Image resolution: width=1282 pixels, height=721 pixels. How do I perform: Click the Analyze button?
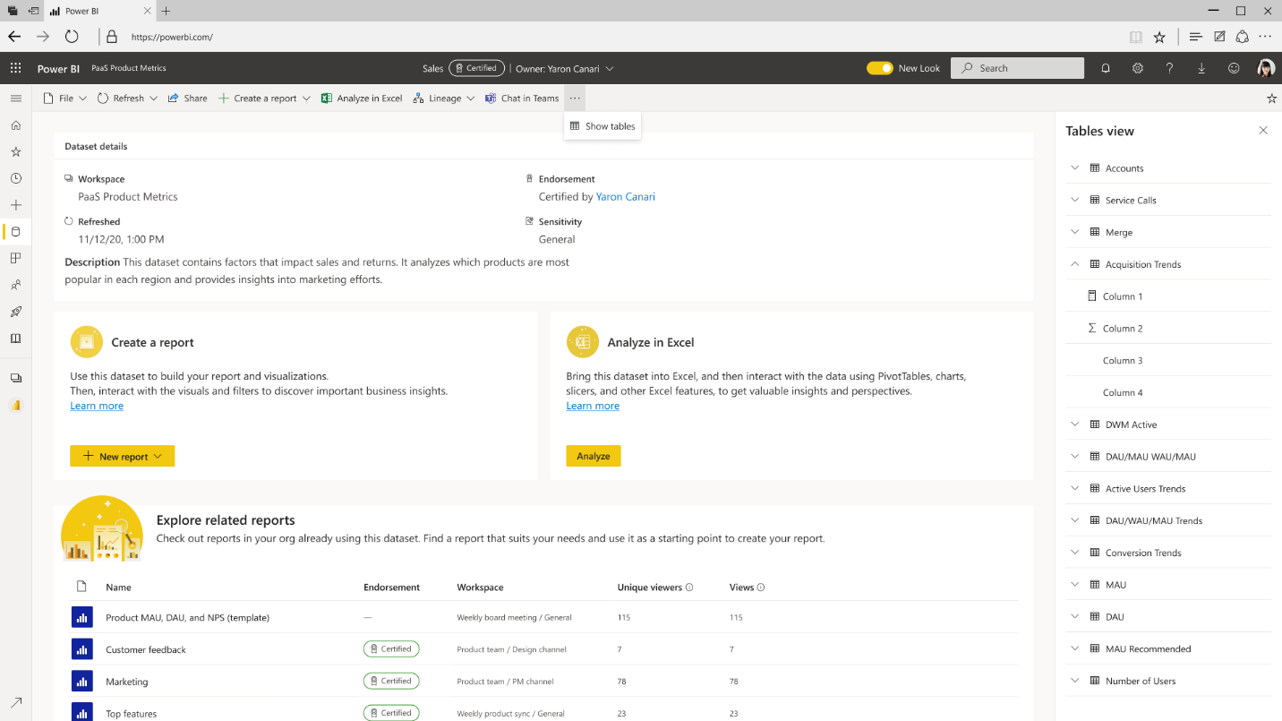tap(593, 456)
